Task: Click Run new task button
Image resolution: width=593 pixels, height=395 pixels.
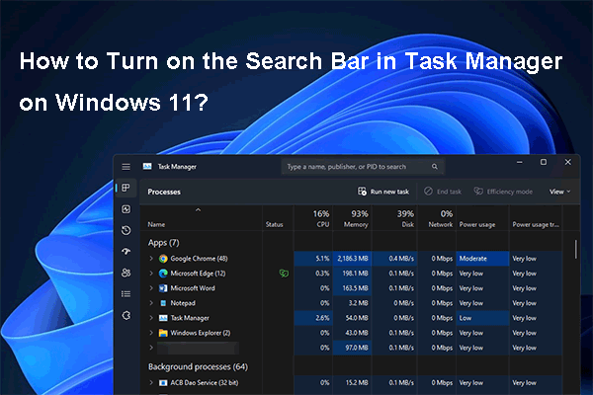Action: point(383,192)
